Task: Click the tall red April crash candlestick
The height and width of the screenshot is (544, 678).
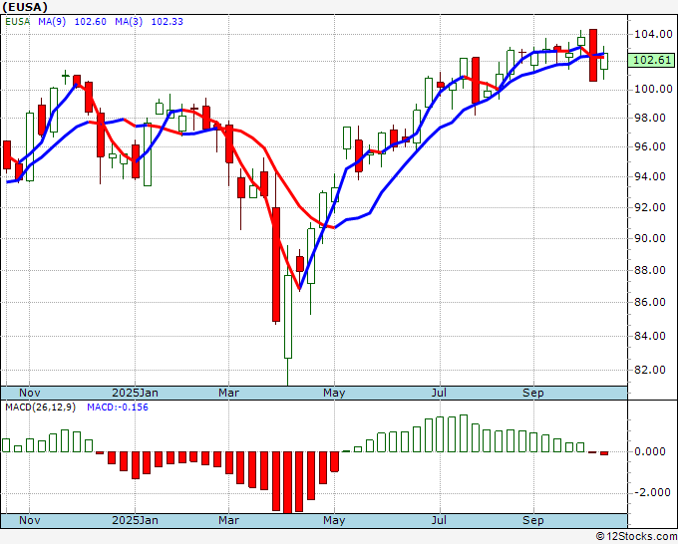Action: pos(276,264)
